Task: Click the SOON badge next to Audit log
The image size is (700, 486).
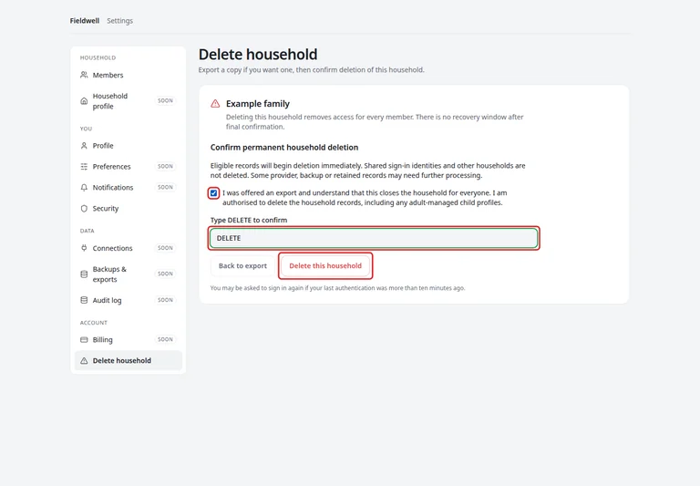Action: click(165, 300)
